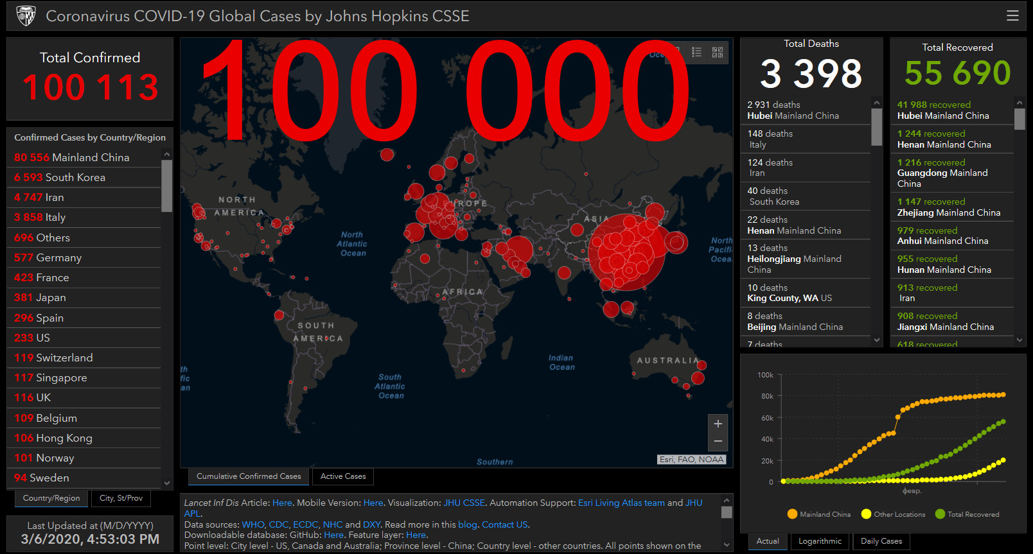Select 423 France row

tap(84, 277)
